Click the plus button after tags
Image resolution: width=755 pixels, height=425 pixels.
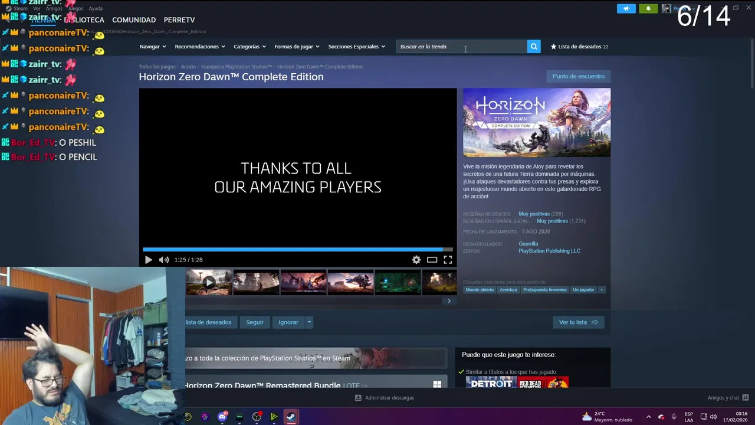tap(602, 290)
